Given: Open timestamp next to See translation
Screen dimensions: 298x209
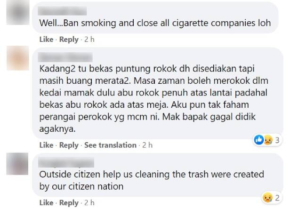Looking at the screenshot, I should [x=147, y=145].
